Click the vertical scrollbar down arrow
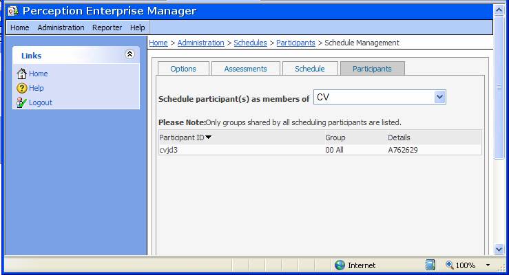The image size is (509, 275). click(x=499, y=249)
